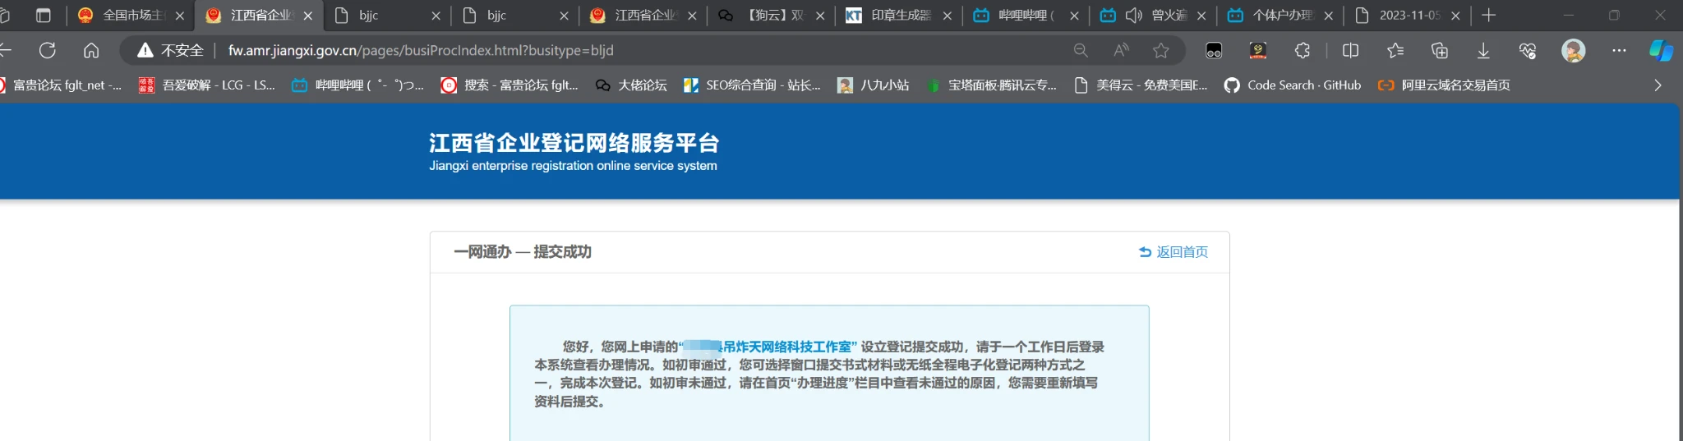Viewport: 1683px width, 441px height.
Task: Open the favorites list icon
Action: pos(1395,50)
